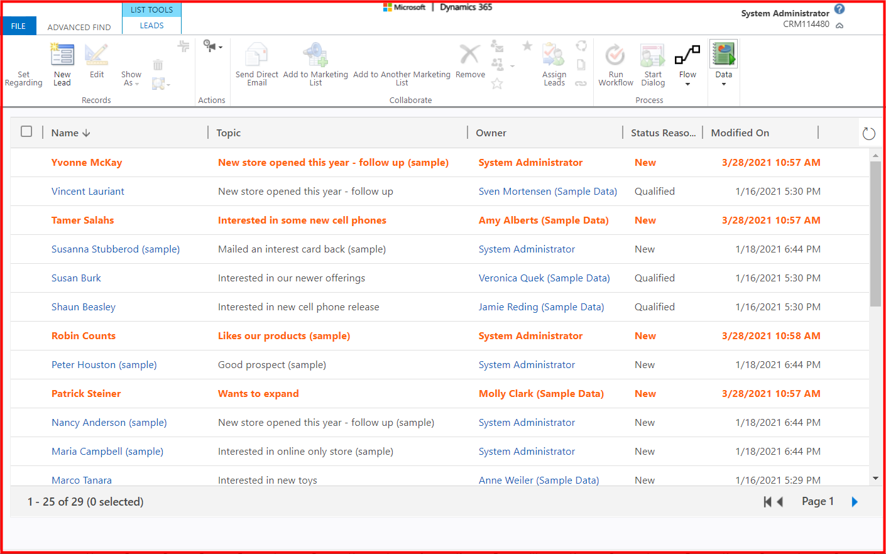Click the person with envelope icon
886x554 pixels.
(497, 46)
